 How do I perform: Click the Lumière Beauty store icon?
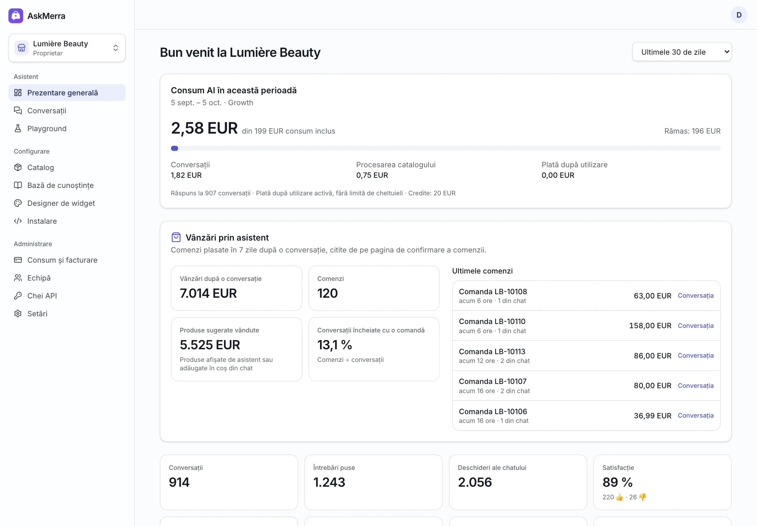point(21,48)
